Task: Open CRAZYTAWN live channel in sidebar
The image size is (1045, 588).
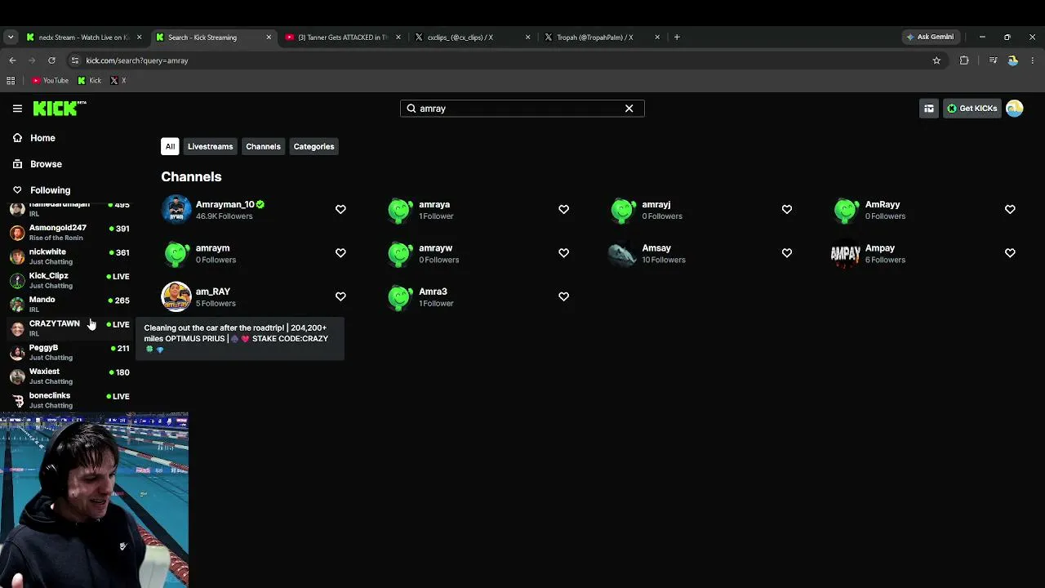Action: point(69,328)
